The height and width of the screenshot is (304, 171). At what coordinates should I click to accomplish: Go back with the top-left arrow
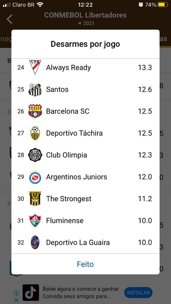point(9,19)
